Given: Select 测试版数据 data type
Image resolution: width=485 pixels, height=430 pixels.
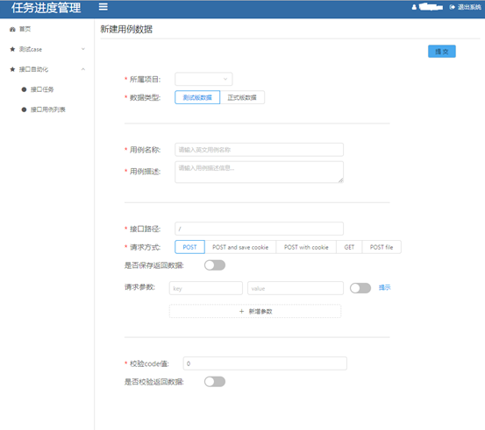Looking at the screenshot, I should [x=197, y=97].
